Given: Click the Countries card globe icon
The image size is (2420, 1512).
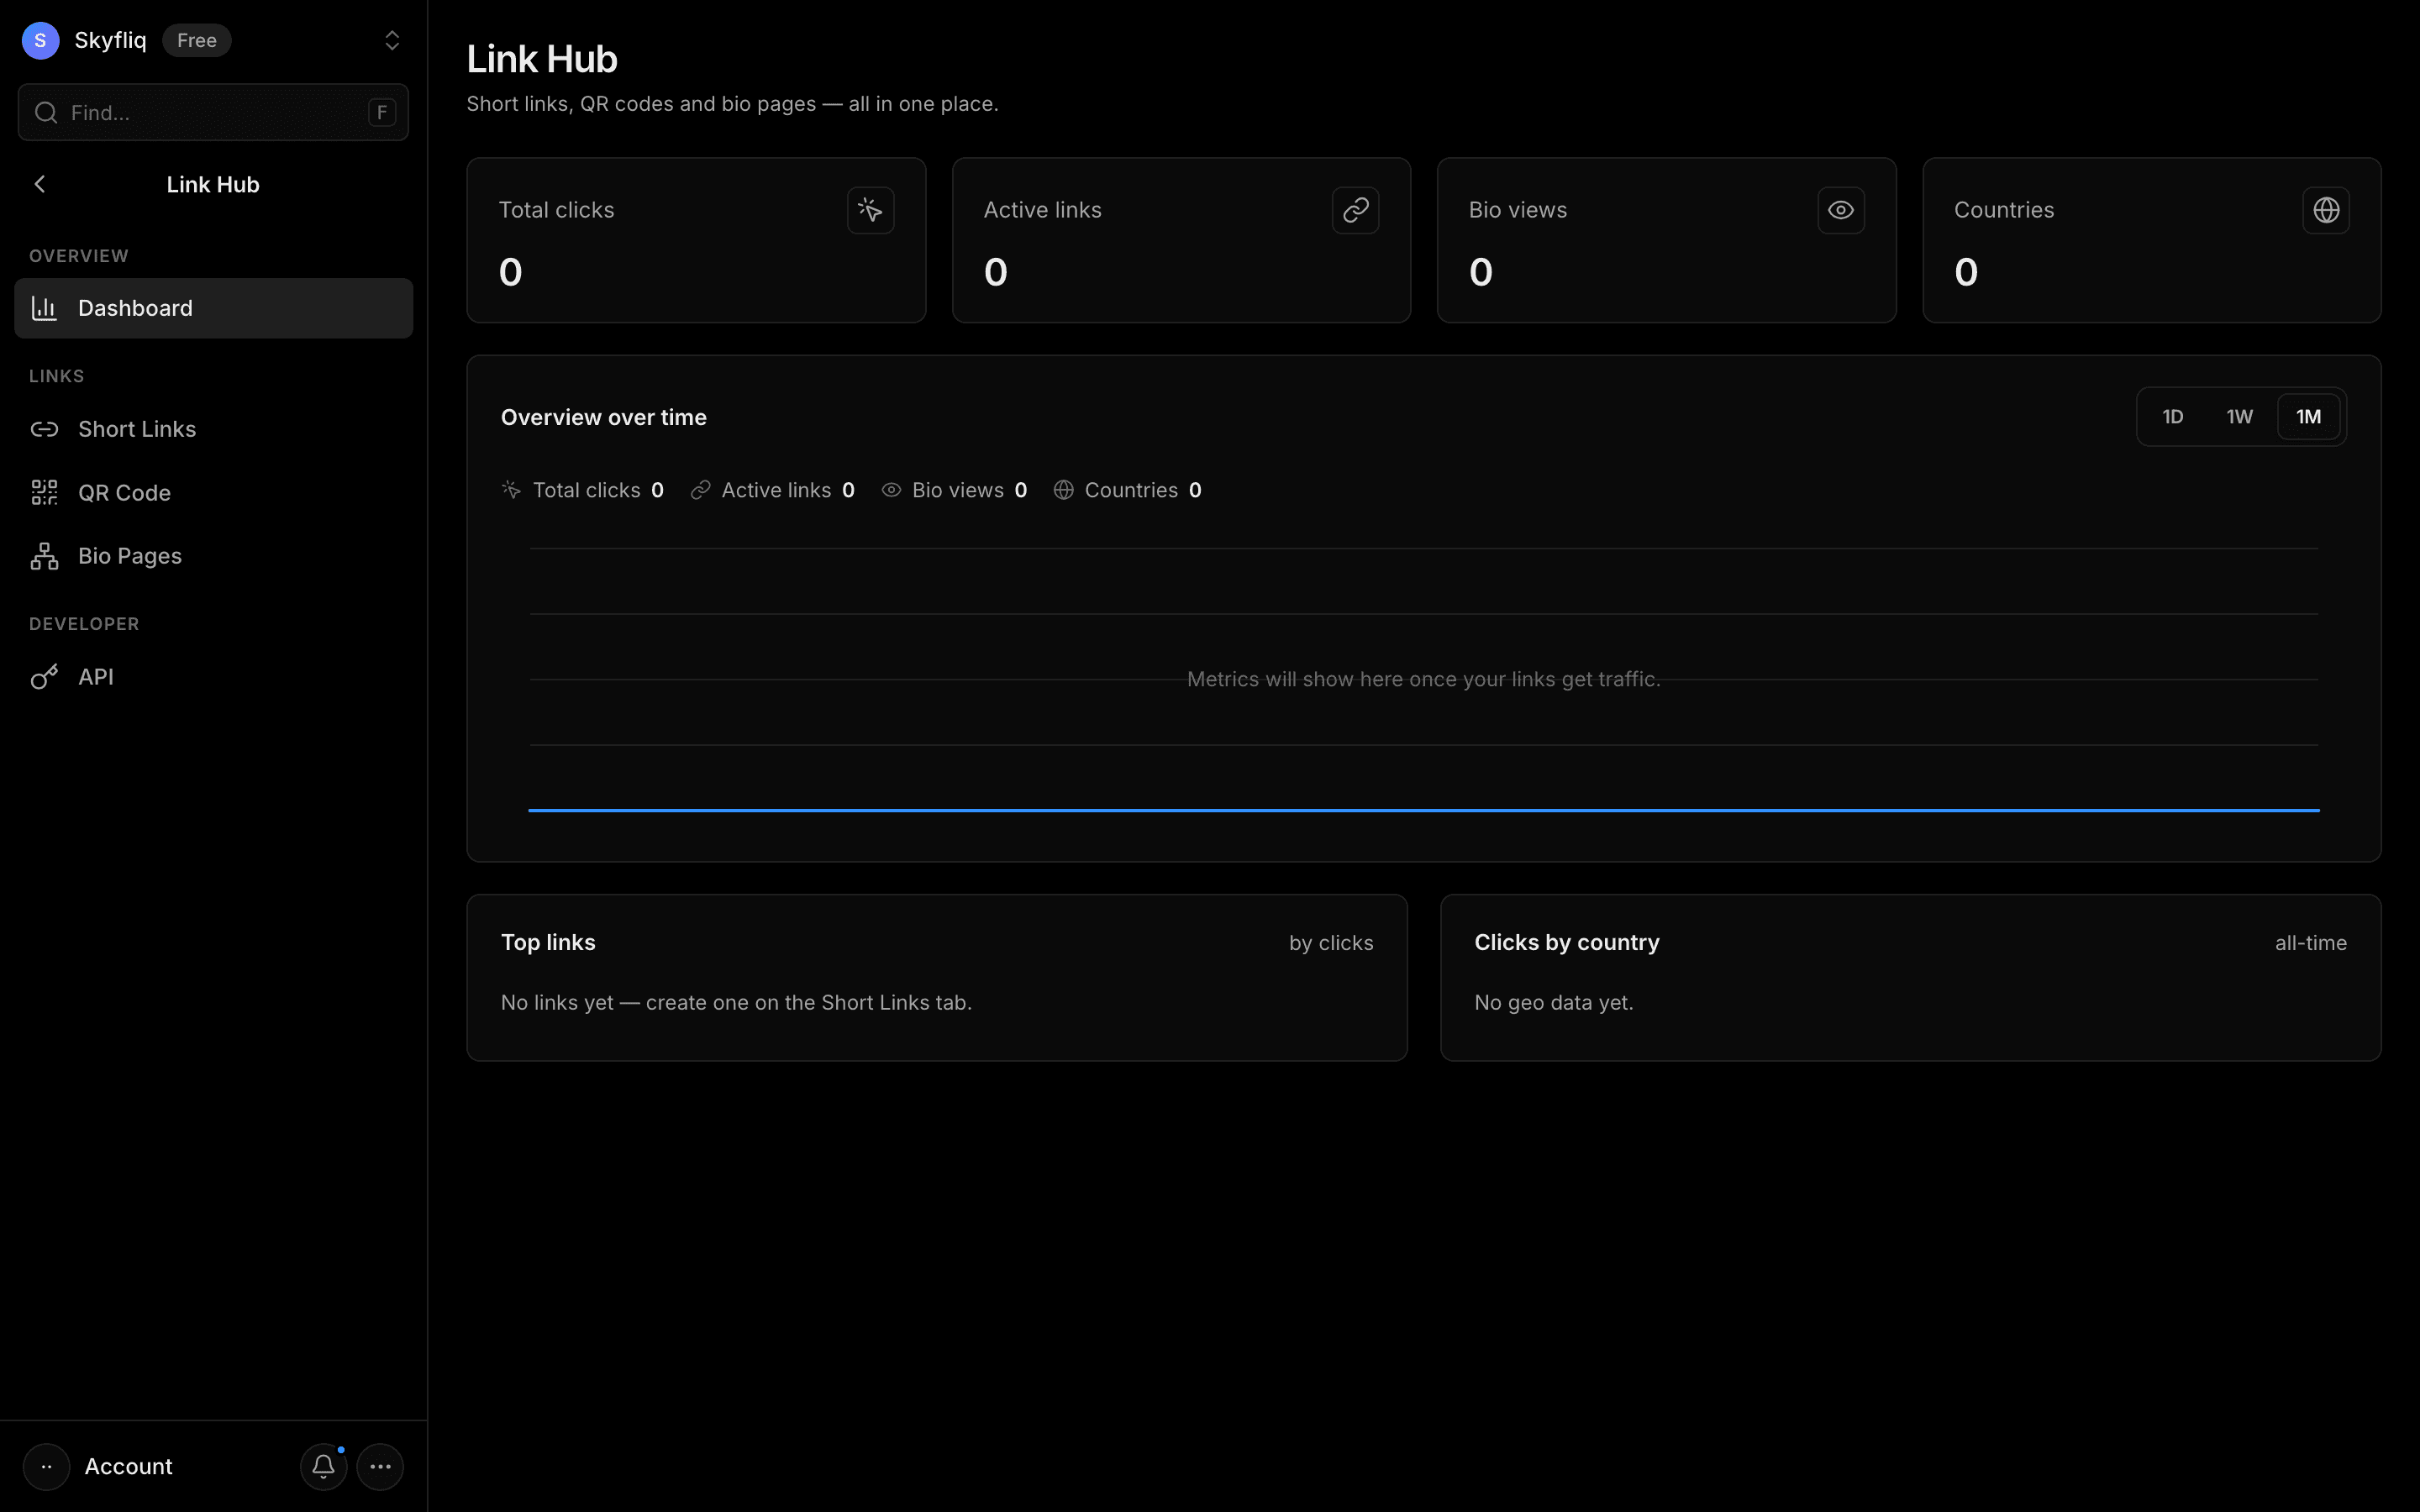Looking at the screenshot, I should [2326, 210].
